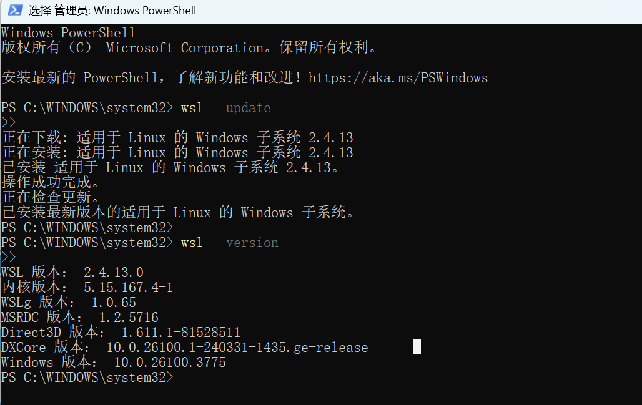Viewport: 642px width, 405px height.
Task: Click the DXCore 版本 ge-release line
Action: coord(185,348)
